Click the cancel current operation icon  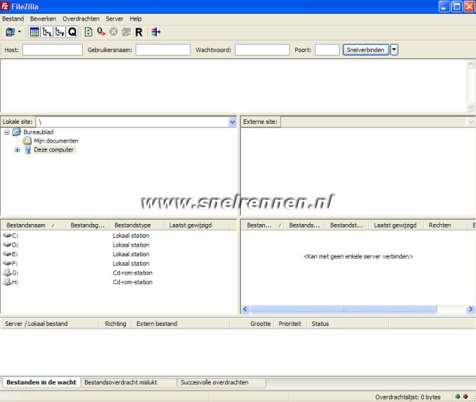(114, 32)
